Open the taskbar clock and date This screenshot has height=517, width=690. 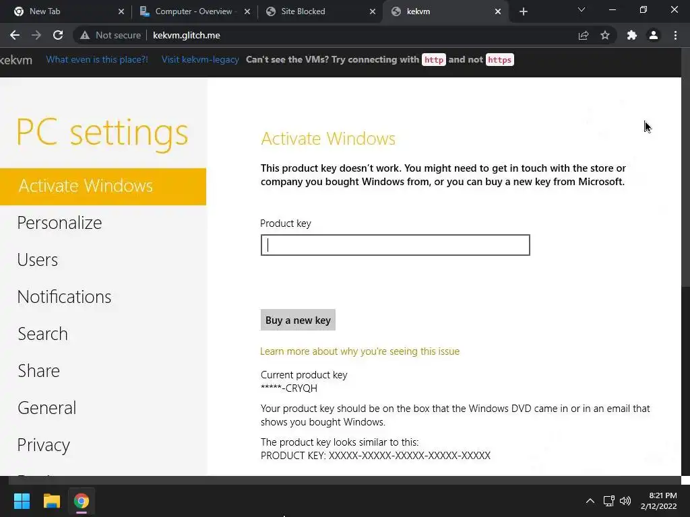(659, 501)
